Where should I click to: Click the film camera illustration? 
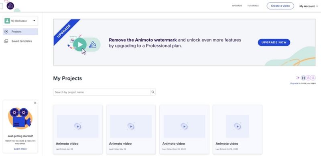[x=20, y=118]
